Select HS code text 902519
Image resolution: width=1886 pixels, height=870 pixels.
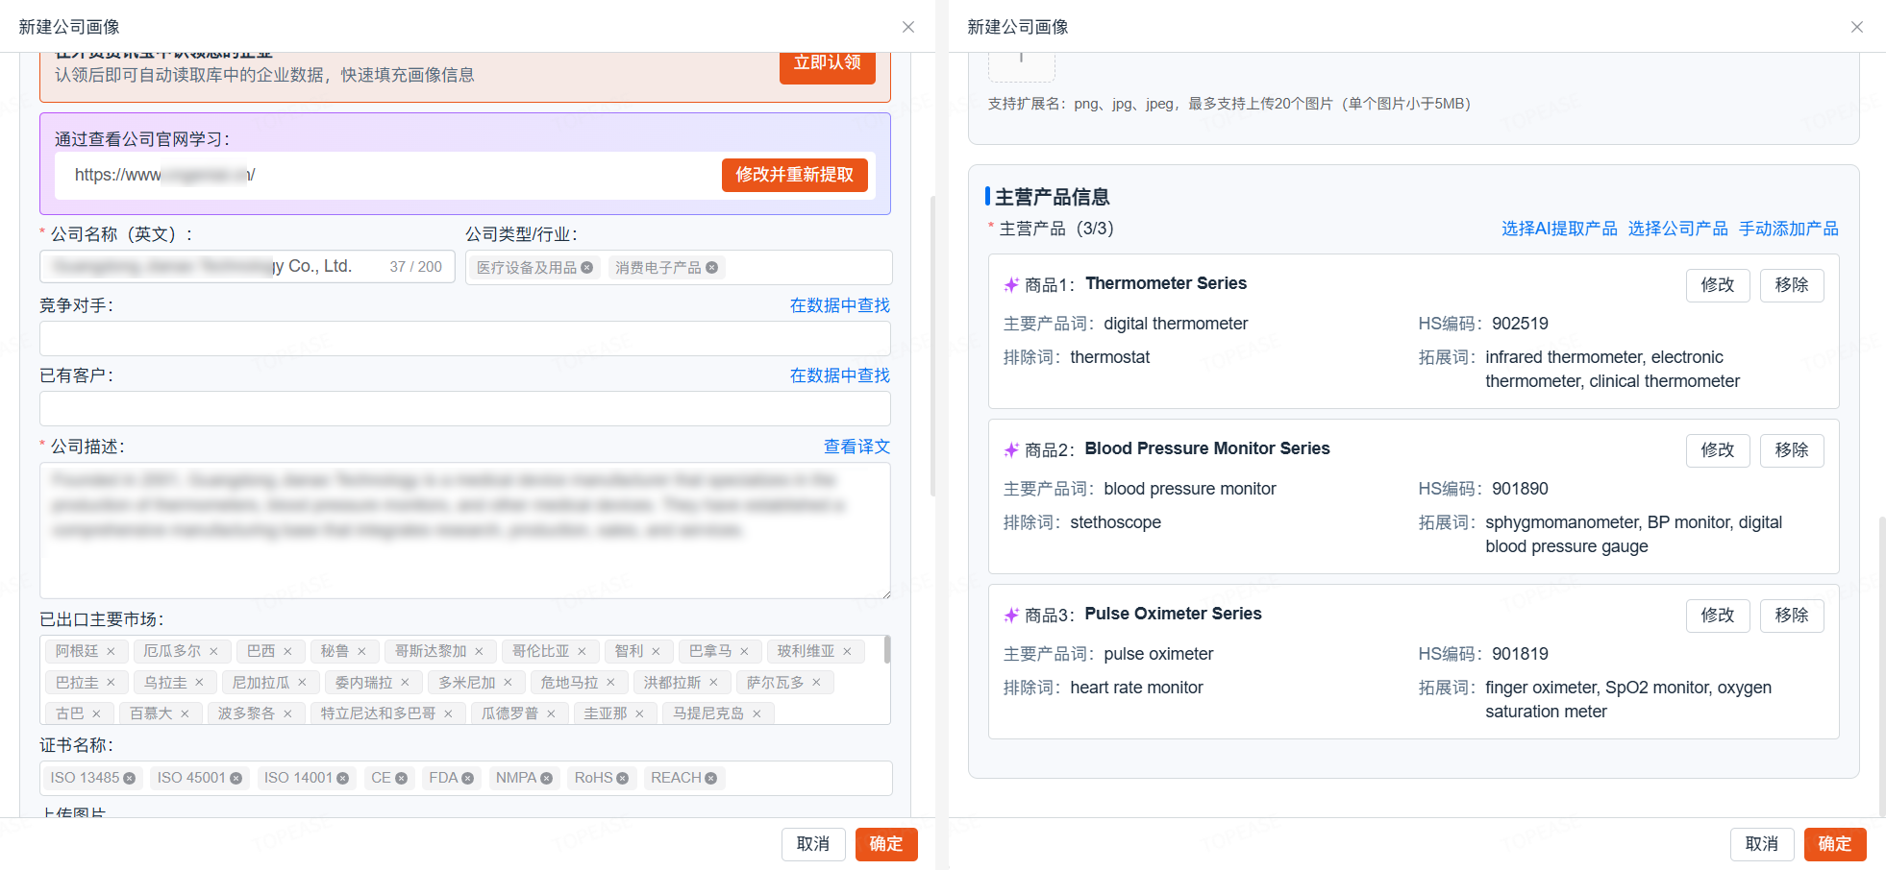[1520, 324]
